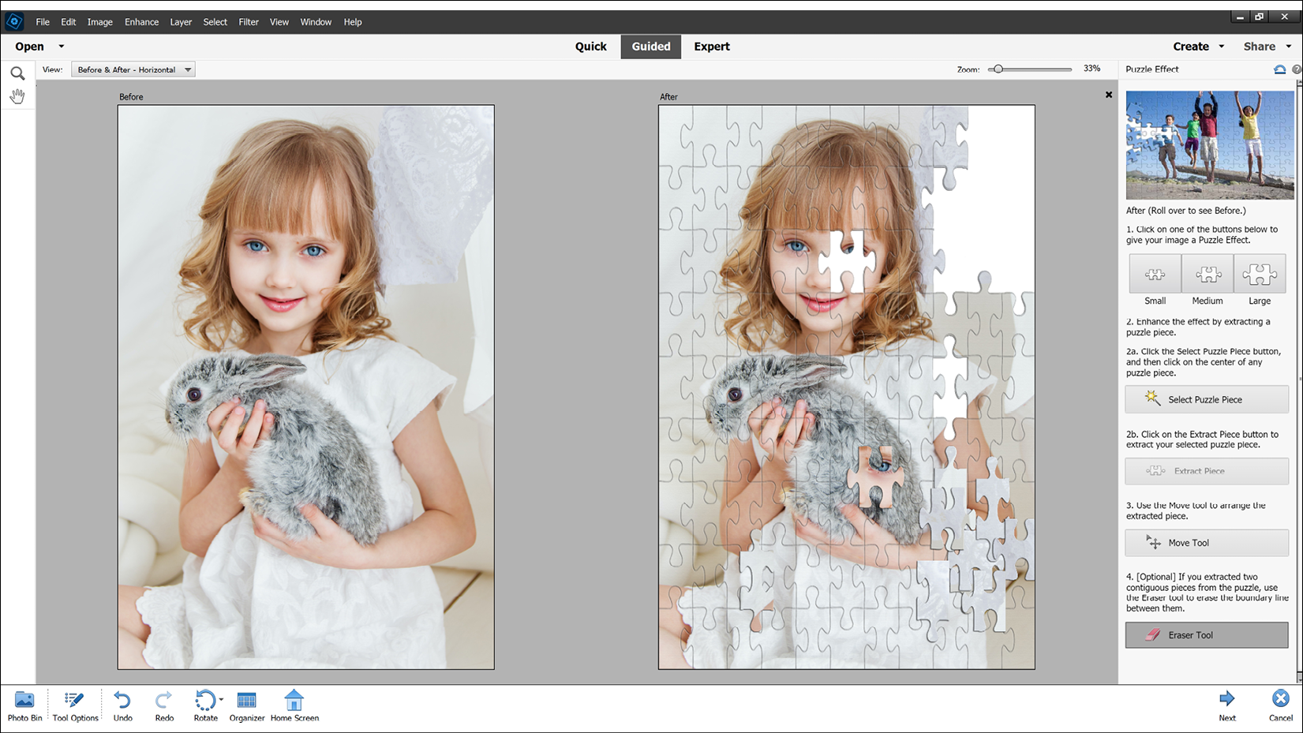Open the Enhance menu
This screenshot has width=1303, height=733.
coord(141,21)
